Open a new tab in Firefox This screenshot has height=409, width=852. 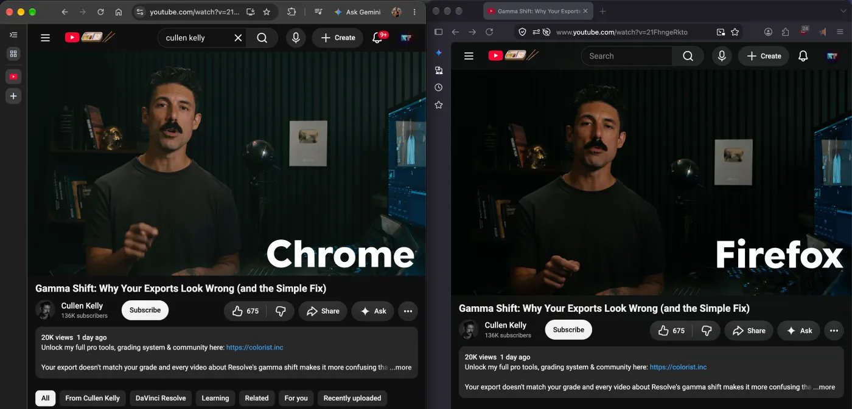point(602,11)
